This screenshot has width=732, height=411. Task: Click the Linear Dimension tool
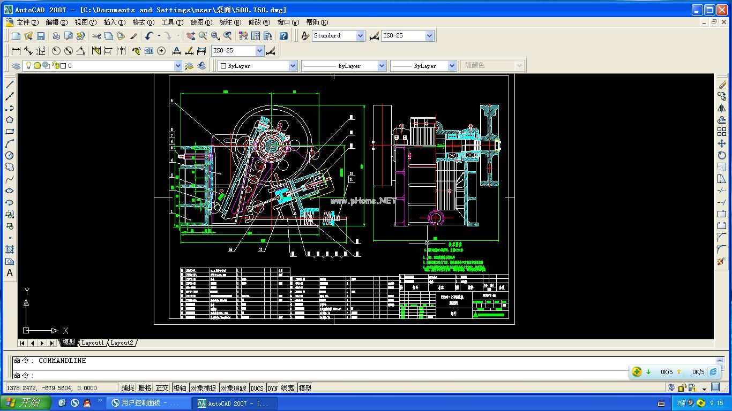(x=16, y=51)
